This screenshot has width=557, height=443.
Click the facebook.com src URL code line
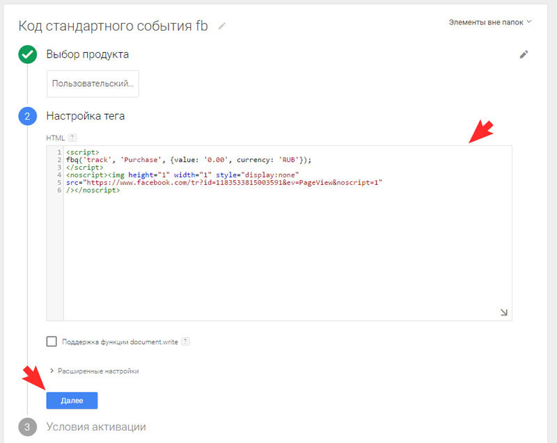224,182
